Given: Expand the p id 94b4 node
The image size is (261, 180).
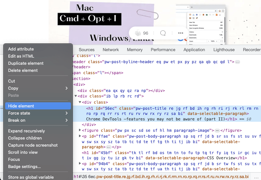Looking at the screenshot, I should (x=80, y=163).
